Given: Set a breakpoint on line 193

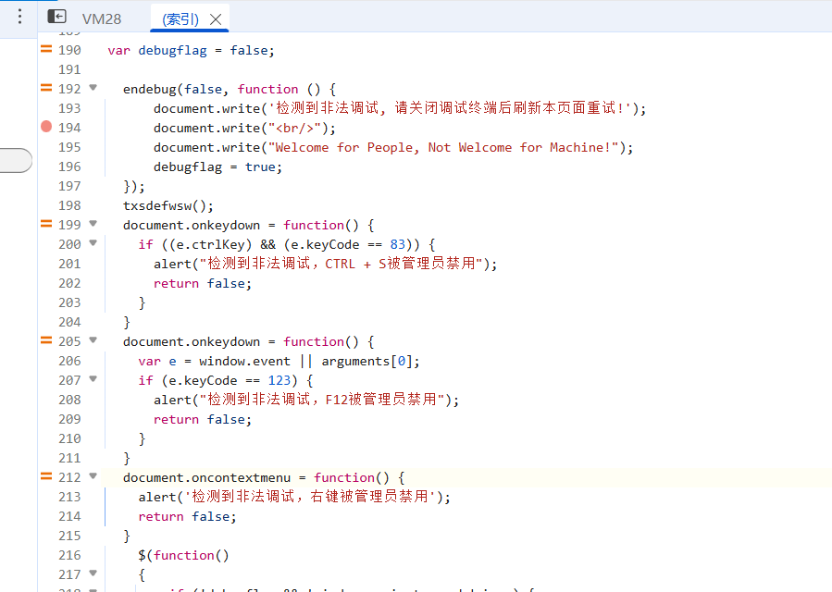Looking at the screenshot, I should (x=69, y=109).
